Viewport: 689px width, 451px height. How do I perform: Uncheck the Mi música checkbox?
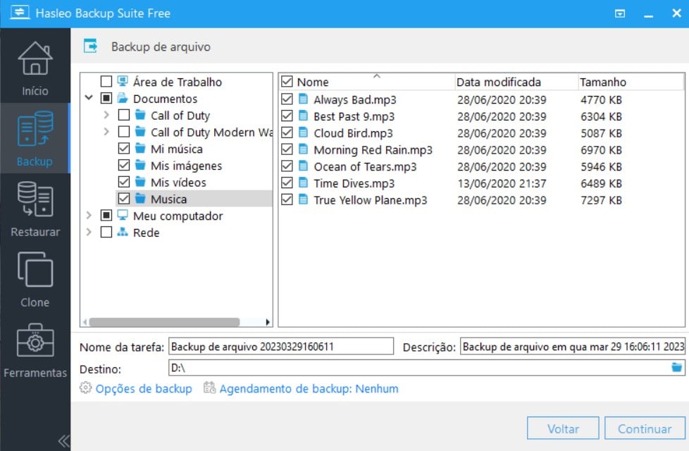click(124, 148)
